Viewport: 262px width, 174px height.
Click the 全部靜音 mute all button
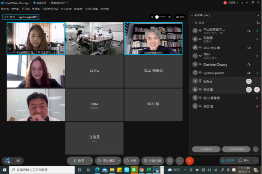[206, 149]
